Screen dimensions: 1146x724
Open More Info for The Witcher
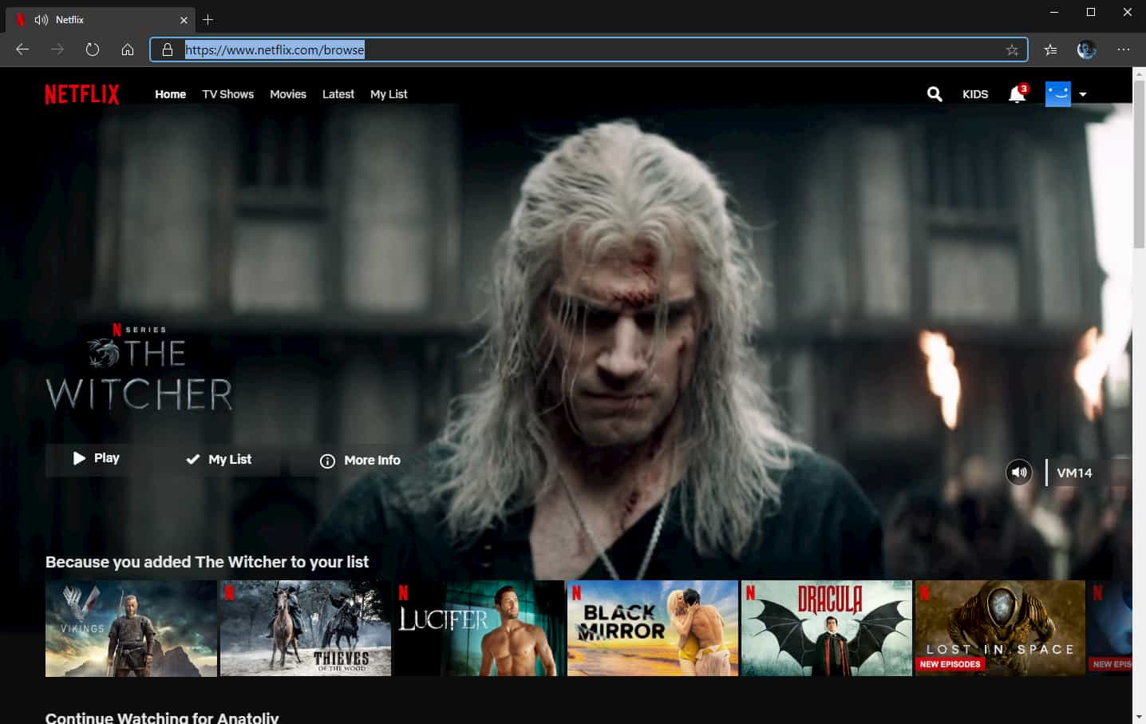click(358, 460)
